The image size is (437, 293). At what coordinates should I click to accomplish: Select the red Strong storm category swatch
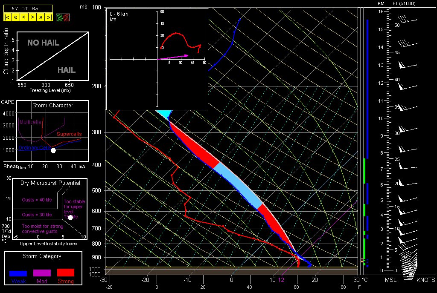point(65,273)
